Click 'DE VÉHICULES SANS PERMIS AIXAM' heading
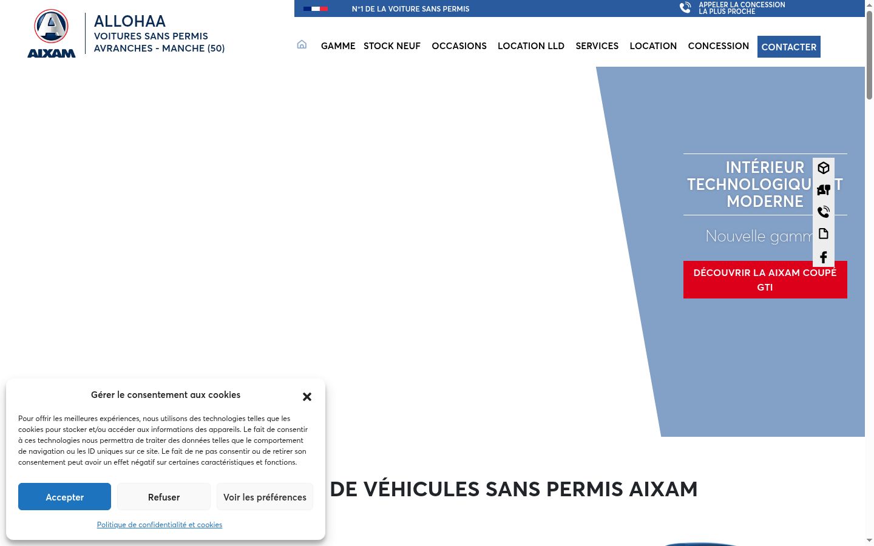The width and height of the screenshot is (874, 546). point(514,489)
